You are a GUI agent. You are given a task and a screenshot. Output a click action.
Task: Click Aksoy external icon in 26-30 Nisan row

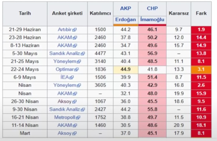pos(75,102)
